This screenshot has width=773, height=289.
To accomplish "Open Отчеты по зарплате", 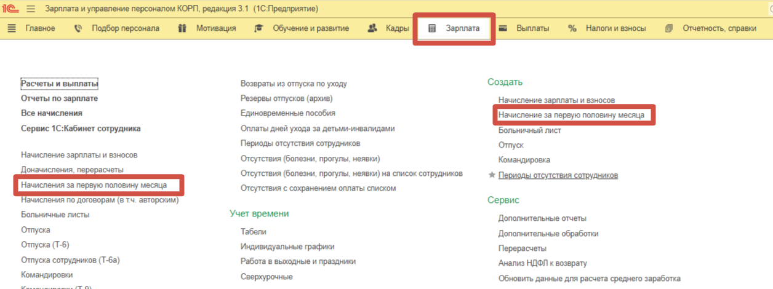I will 60,98.
